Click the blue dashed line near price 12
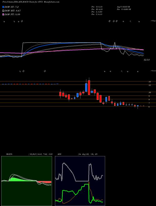This screenshot has width=156, height=206. (x=30, y=84)
